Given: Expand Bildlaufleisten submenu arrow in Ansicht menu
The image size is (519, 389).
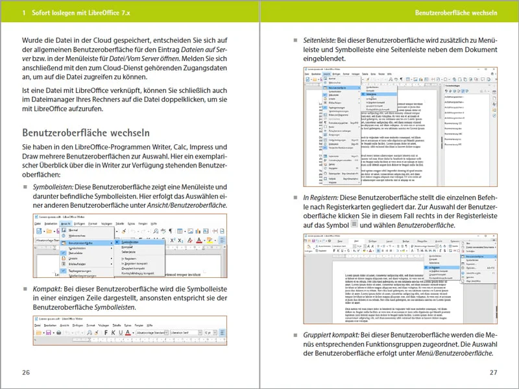Looking at the screenshot, I should [x=111, y=264].
